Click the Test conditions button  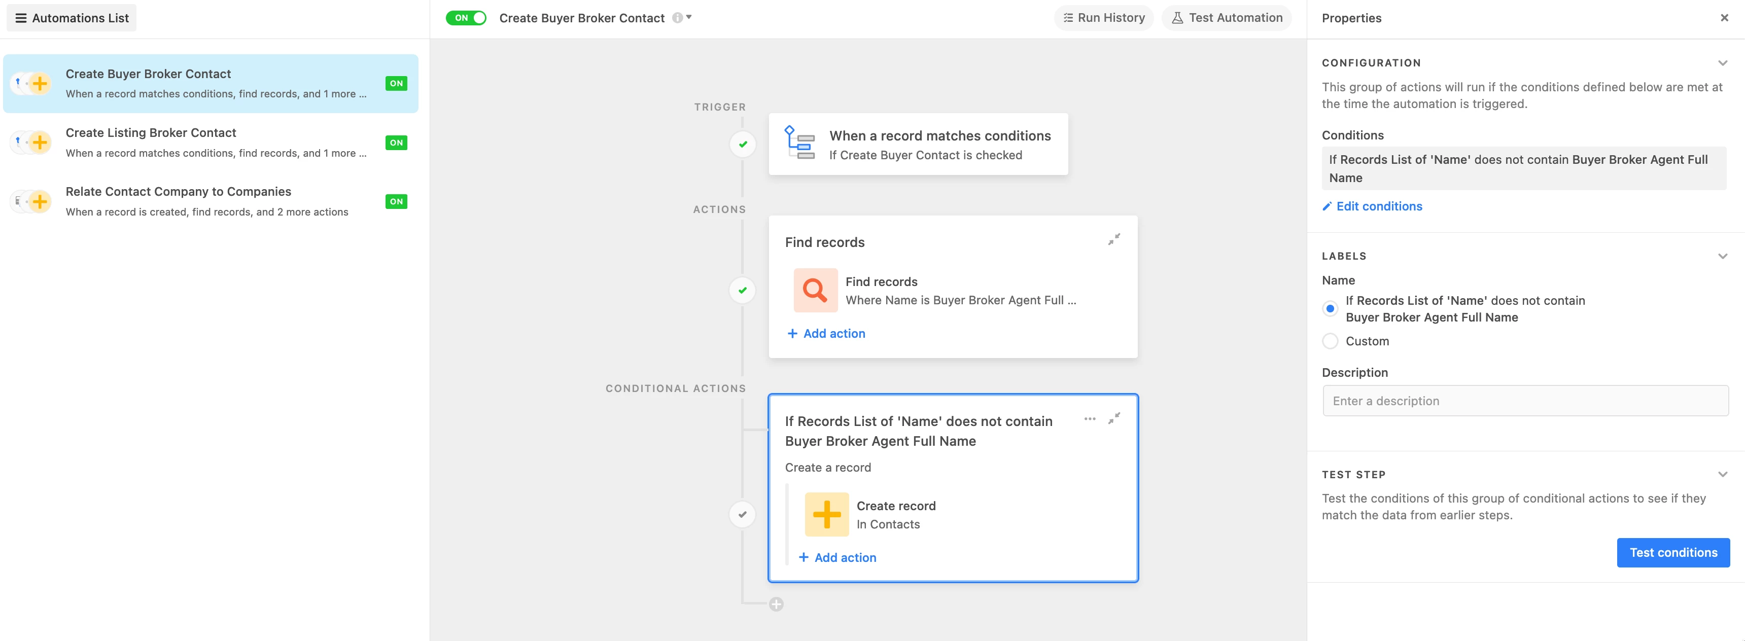1672,552
